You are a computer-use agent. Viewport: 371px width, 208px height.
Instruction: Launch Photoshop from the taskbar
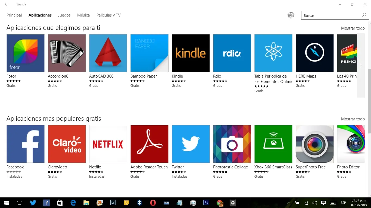pos(206,203)
